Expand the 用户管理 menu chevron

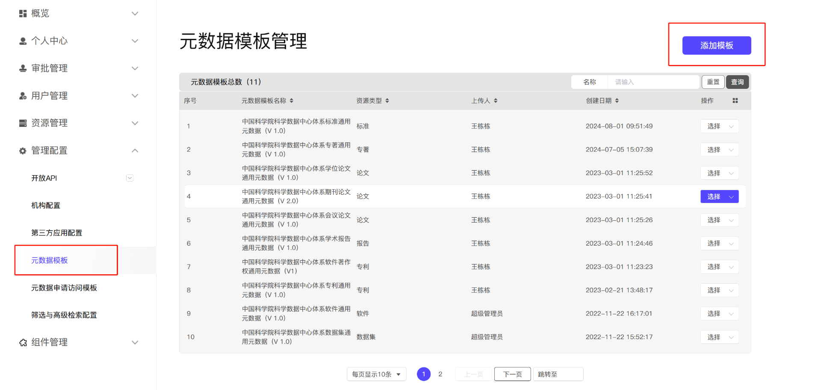click(x=135, y=96)
